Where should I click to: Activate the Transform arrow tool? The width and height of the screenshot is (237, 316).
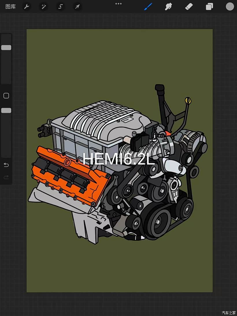(x=77, y=7)
